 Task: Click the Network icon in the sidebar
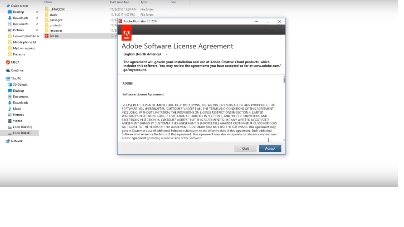click(8, 141)
